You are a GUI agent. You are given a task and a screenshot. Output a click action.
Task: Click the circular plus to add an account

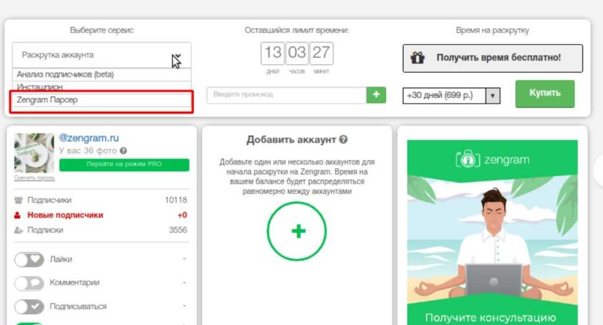pos(297,232)
